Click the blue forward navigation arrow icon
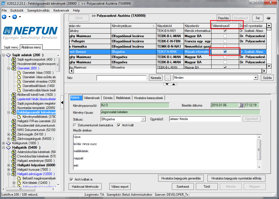Image resolution: width=279 pixels, height=199 pixels. [x=15, y=17]
